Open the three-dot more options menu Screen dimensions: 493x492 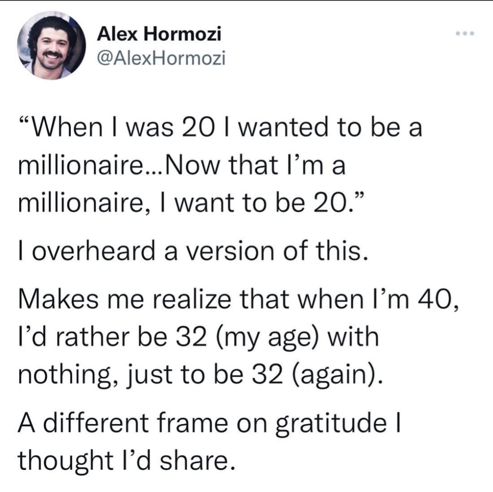(465, 33)
